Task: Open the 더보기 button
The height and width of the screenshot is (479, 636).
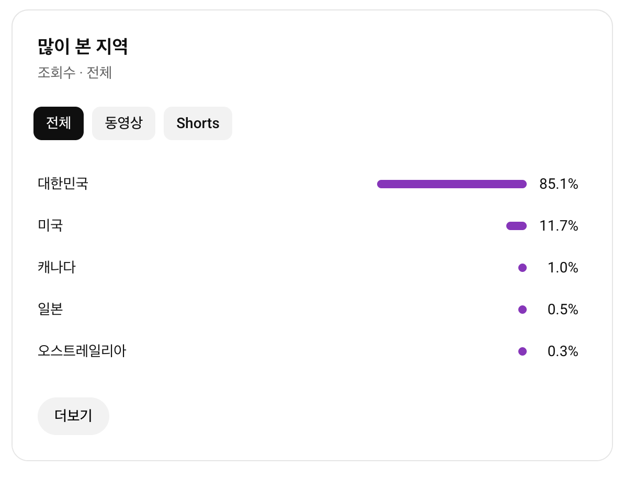Action: click(73, 416)
